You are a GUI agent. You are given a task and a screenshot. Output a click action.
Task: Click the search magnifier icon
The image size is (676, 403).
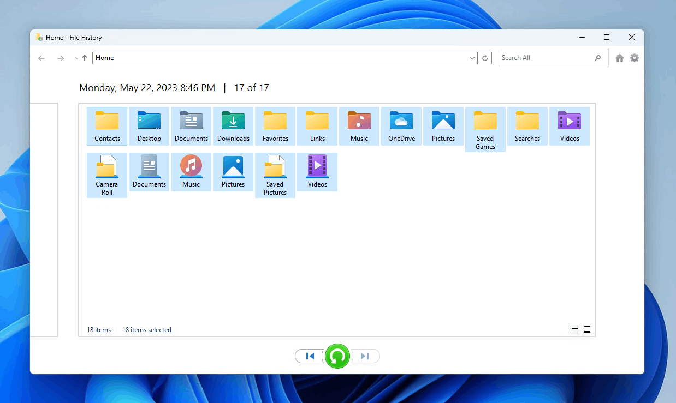[598, 58]
